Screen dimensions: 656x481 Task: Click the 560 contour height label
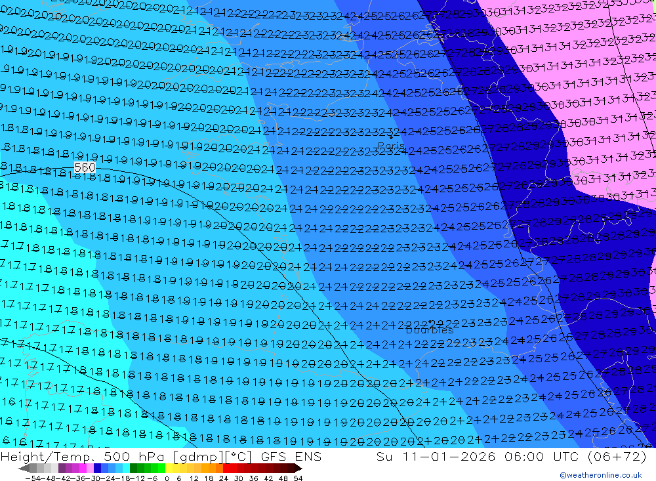[85, 168]
